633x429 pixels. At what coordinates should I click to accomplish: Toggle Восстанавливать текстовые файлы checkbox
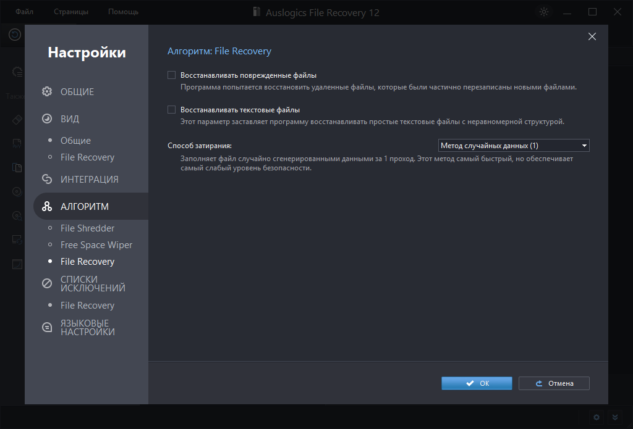tap(172, 110)
